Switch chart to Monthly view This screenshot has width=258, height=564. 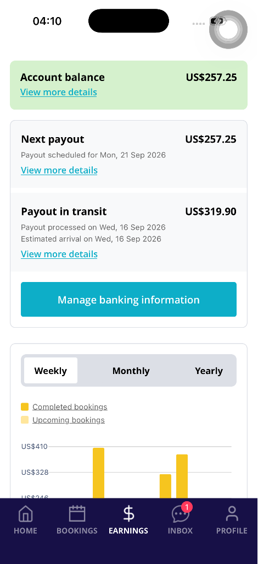click(131, 371)
